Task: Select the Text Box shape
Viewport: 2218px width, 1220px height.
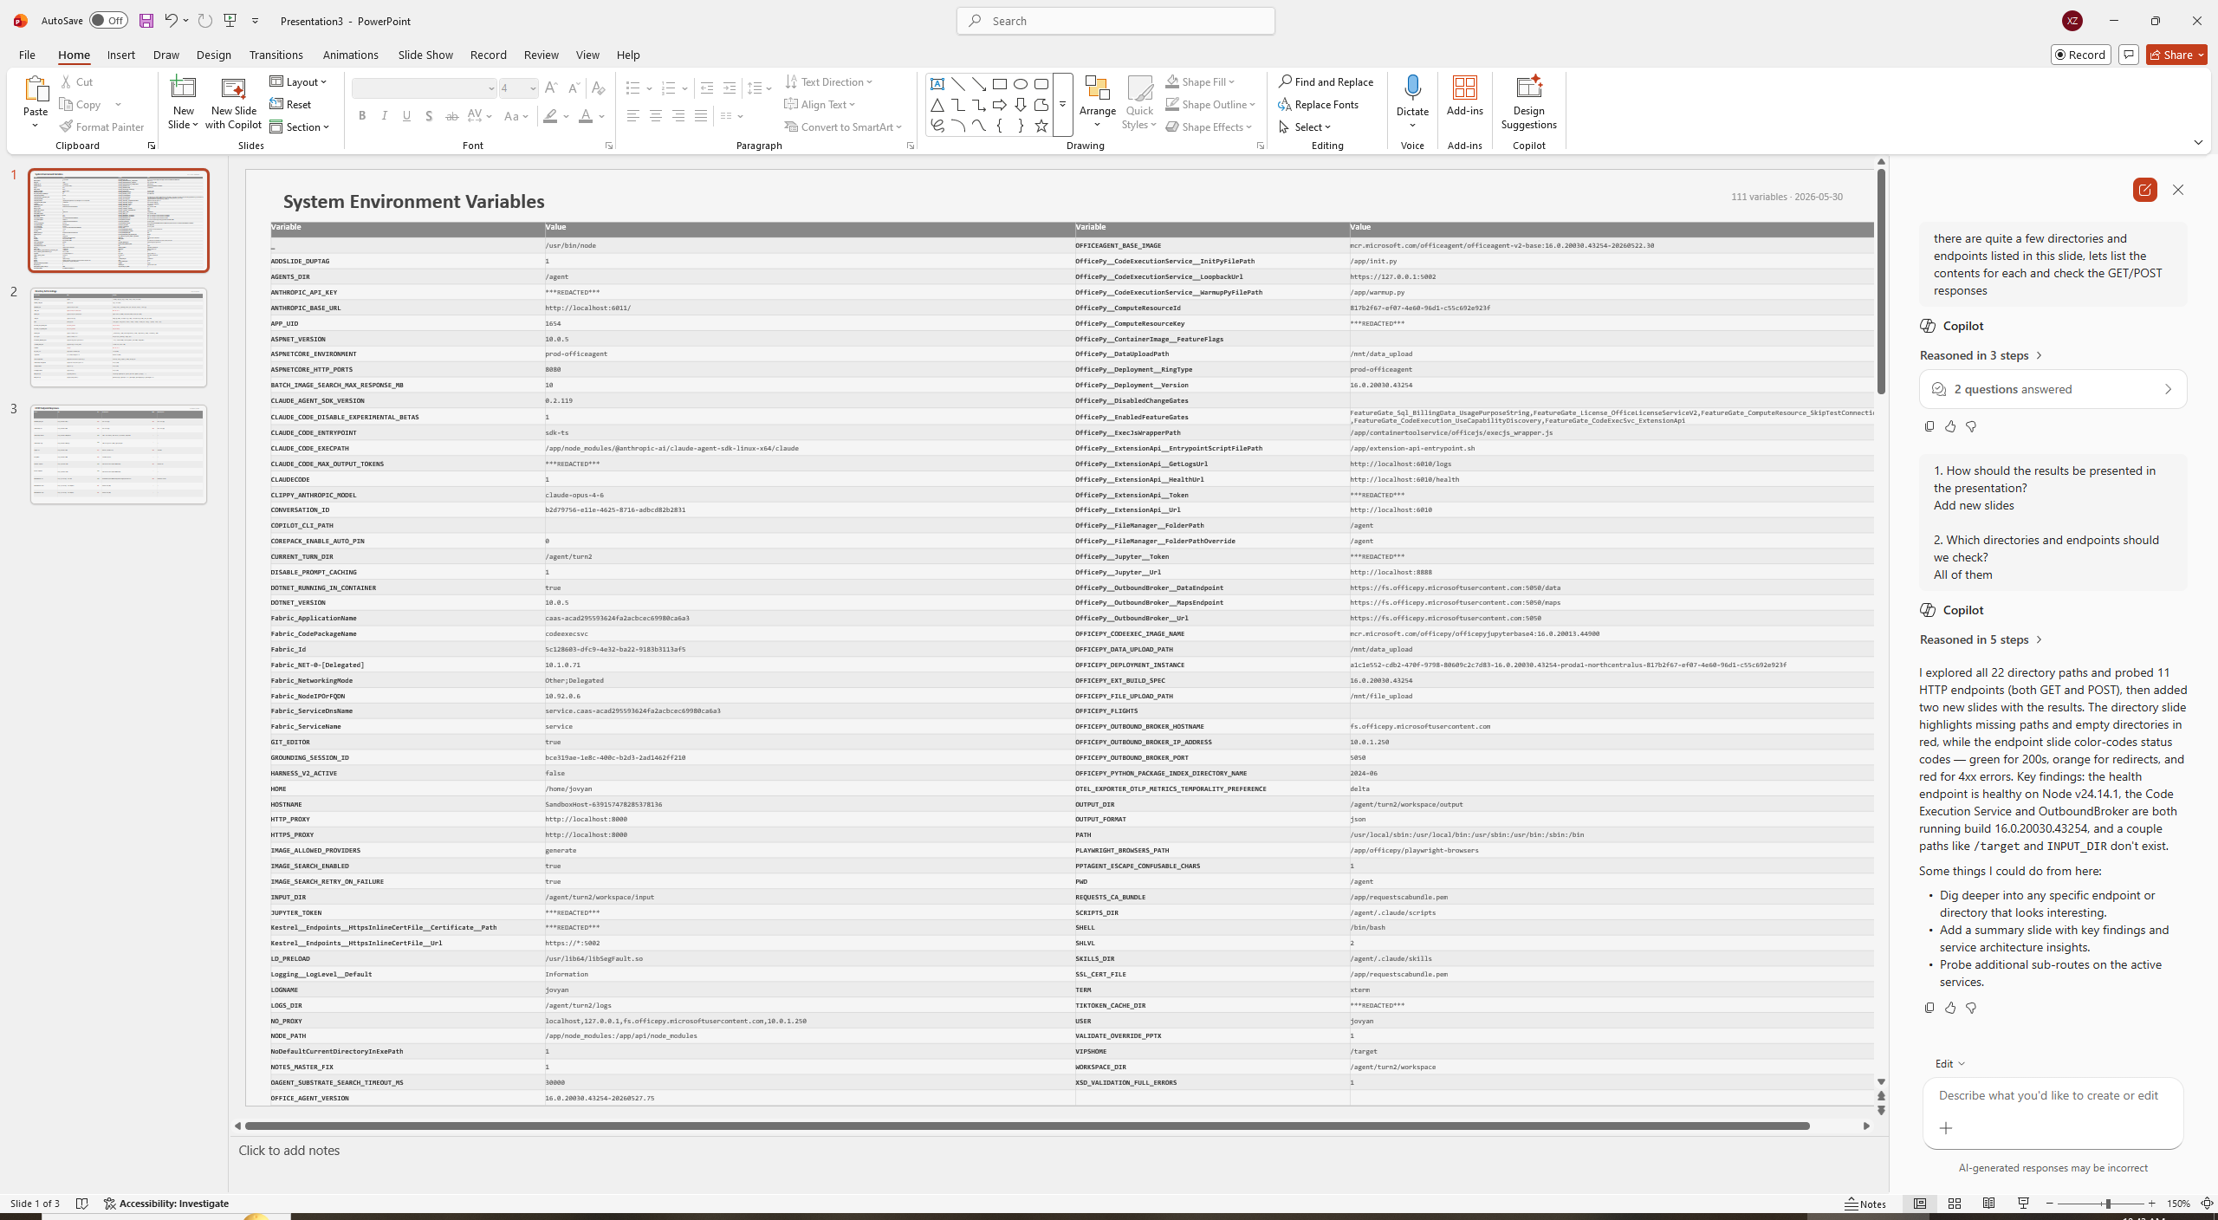Action: click(937, 84)
